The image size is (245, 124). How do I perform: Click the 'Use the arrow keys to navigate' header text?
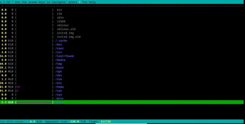tap(41, 2)
